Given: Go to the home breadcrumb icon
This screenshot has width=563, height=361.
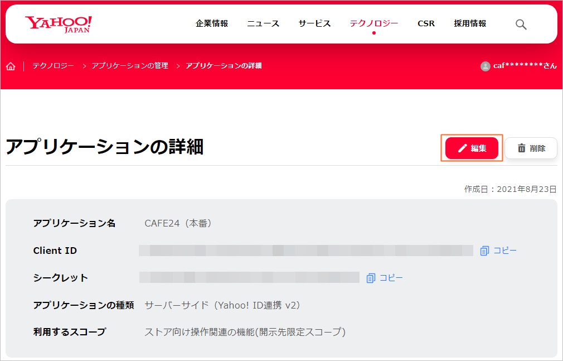Looking at the screenshot, I should pos(11,66).
